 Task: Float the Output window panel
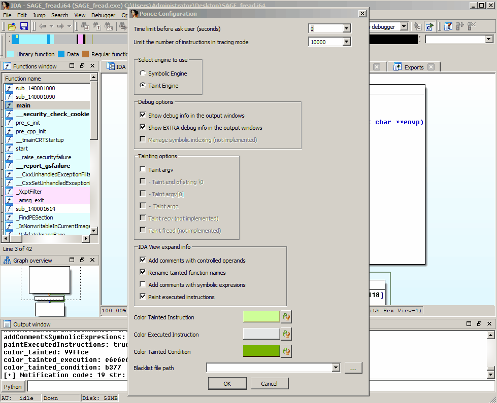(479, 323)
